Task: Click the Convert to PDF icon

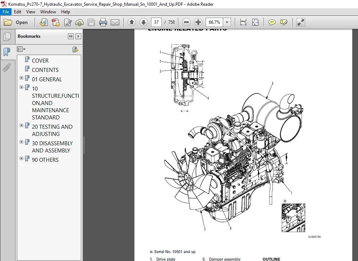Action: pos(56,22)
